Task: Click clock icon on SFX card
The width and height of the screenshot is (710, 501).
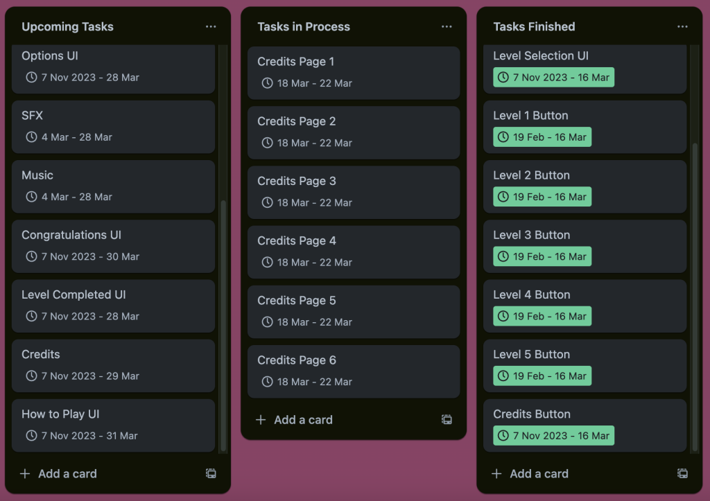Action: click(31, 137)
